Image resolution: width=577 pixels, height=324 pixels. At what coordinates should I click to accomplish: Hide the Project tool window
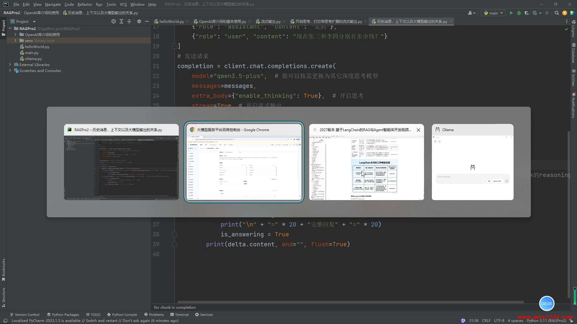tap(147, 21)
